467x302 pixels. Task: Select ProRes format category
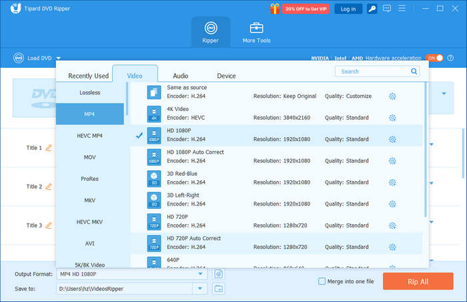coord(89,179)
